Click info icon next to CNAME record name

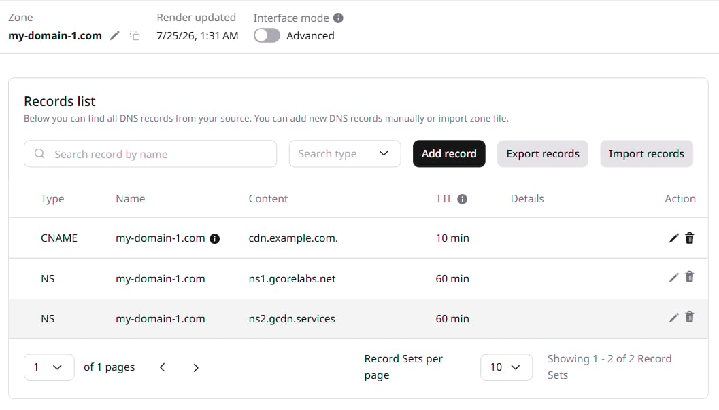click(214, 238)
